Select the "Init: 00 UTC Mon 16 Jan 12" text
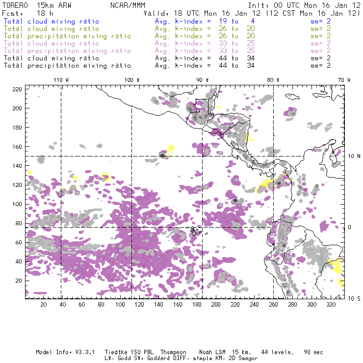 304,5
